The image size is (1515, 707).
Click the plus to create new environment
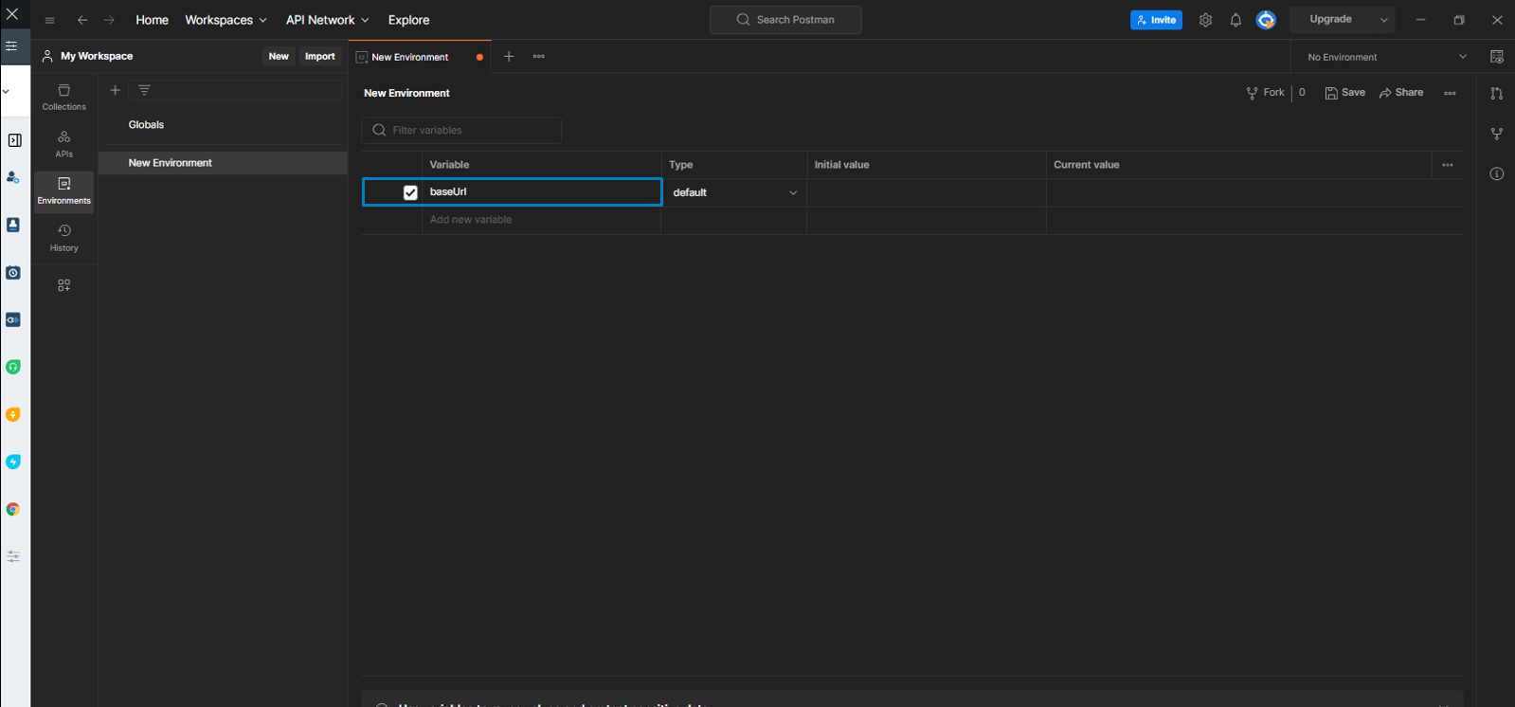116,90
